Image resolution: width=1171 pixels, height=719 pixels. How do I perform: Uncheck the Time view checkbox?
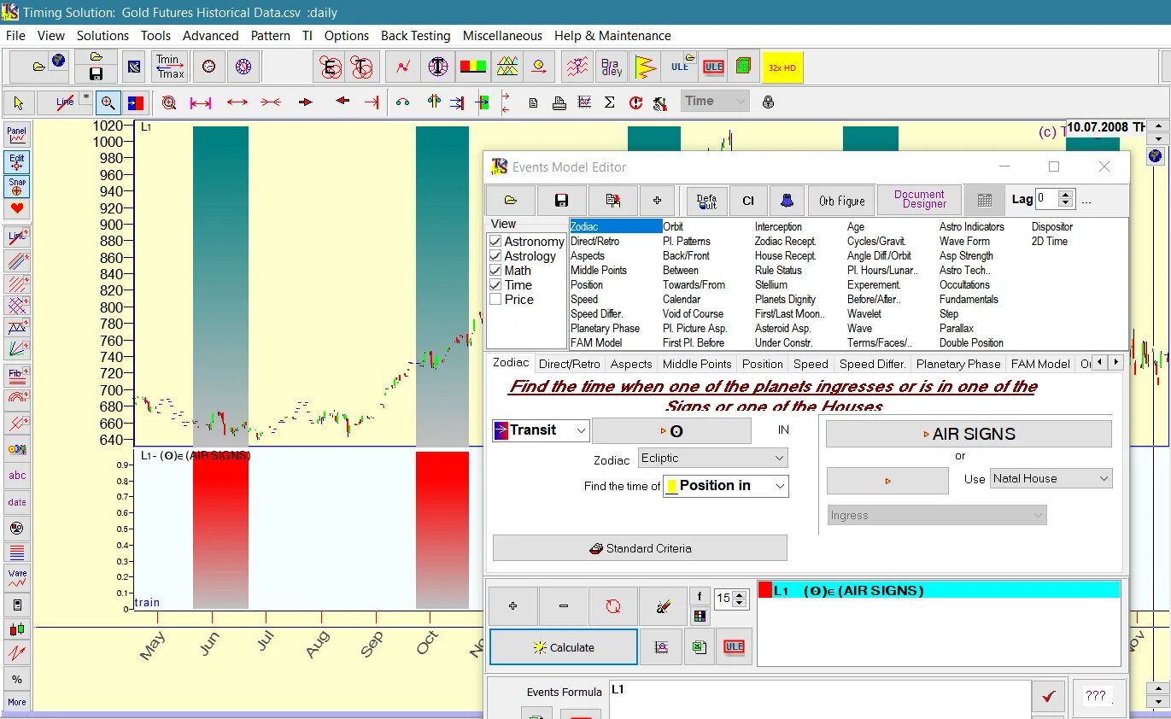click(x=495, y=285)
